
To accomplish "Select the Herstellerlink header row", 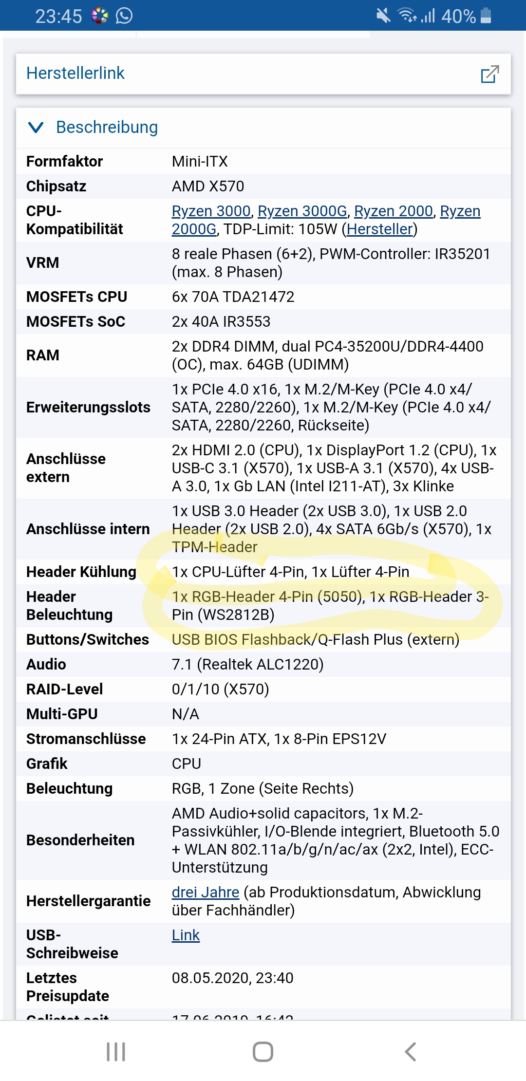I will click(75, 73).
